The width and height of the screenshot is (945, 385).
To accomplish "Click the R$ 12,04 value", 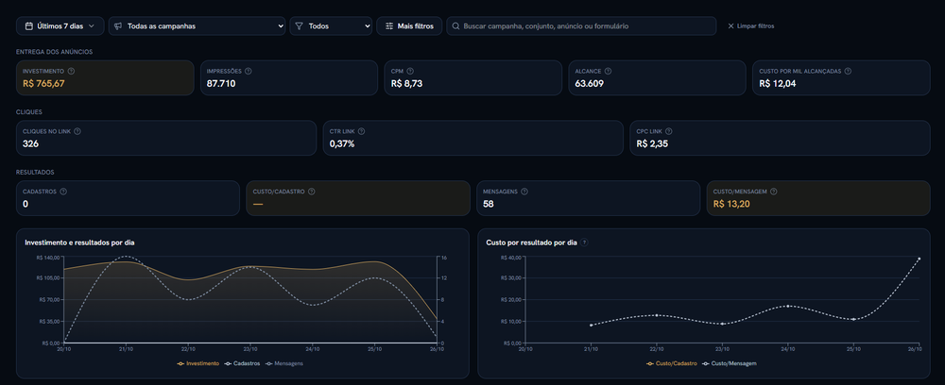I will (x=778, y=84).
